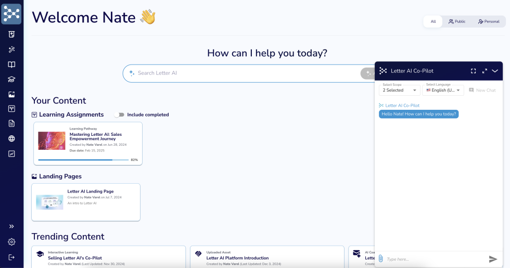
Task: Open the Select Language dropdown
Action: coord(443,90)
